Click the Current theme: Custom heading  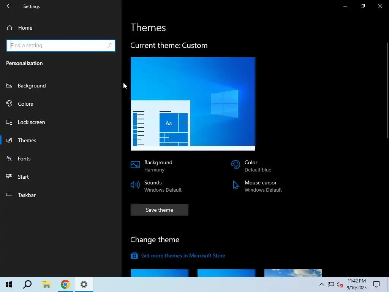(x=169, y=46)
